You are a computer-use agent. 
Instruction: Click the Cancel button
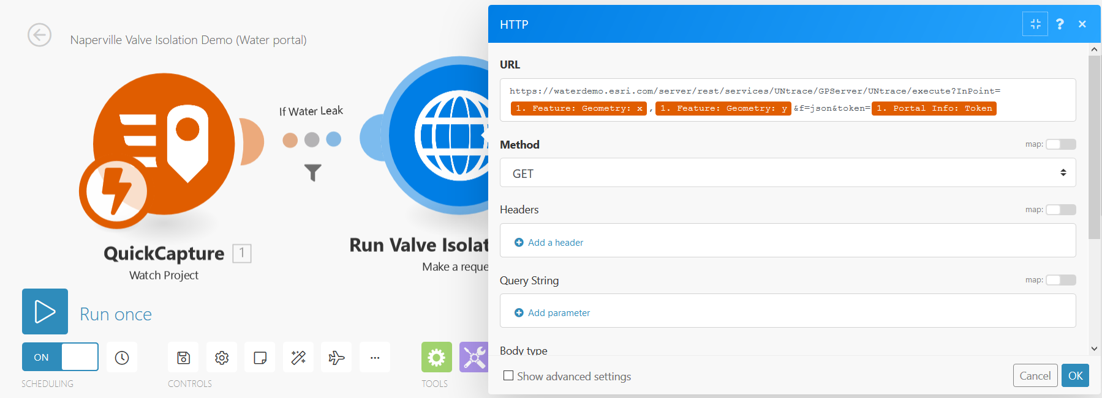coord(1035,375)
